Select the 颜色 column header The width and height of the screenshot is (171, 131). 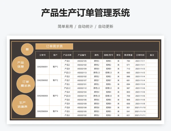(x=97, y=55)
